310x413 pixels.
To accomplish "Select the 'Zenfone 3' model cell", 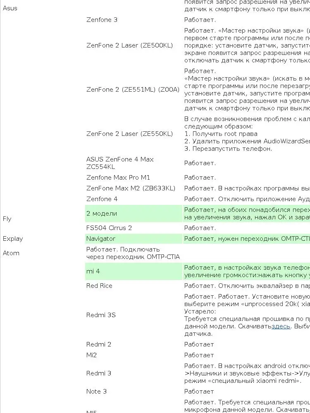I will coord(102,20).
